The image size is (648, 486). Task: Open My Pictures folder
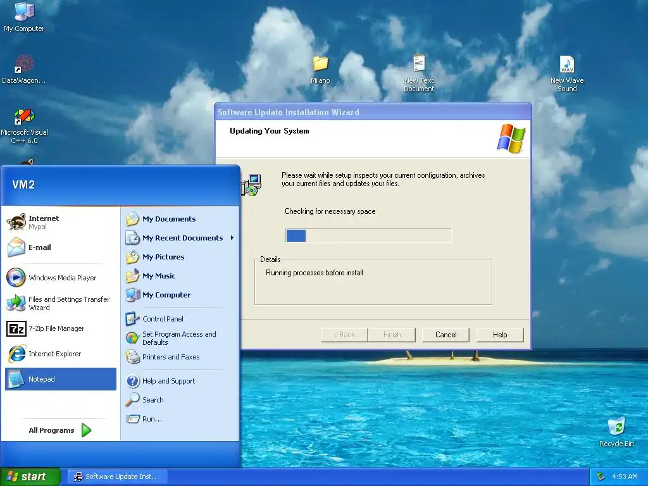coord(180,257)
